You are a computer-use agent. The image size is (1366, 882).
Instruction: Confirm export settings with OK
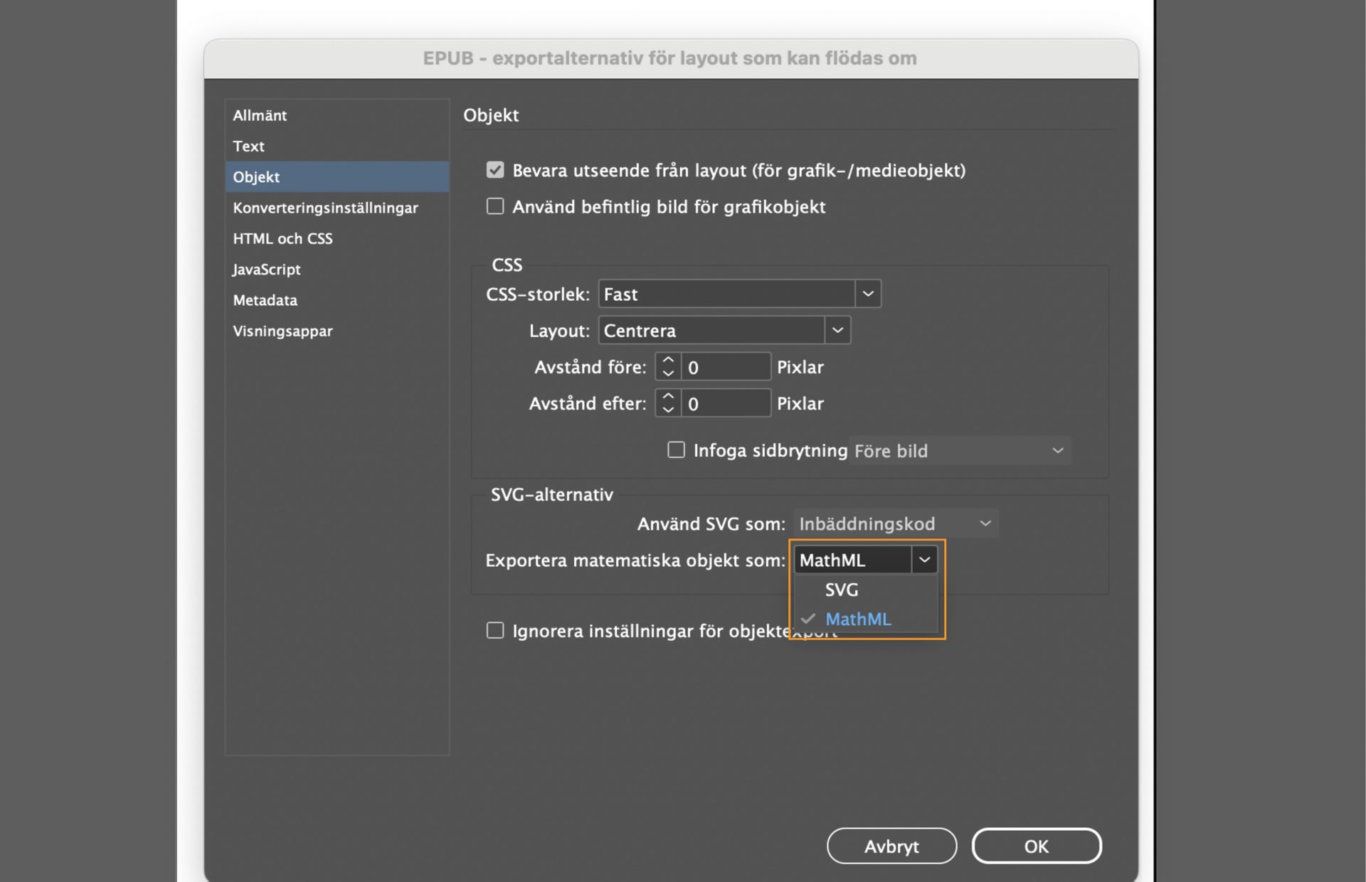[1037, 846]
